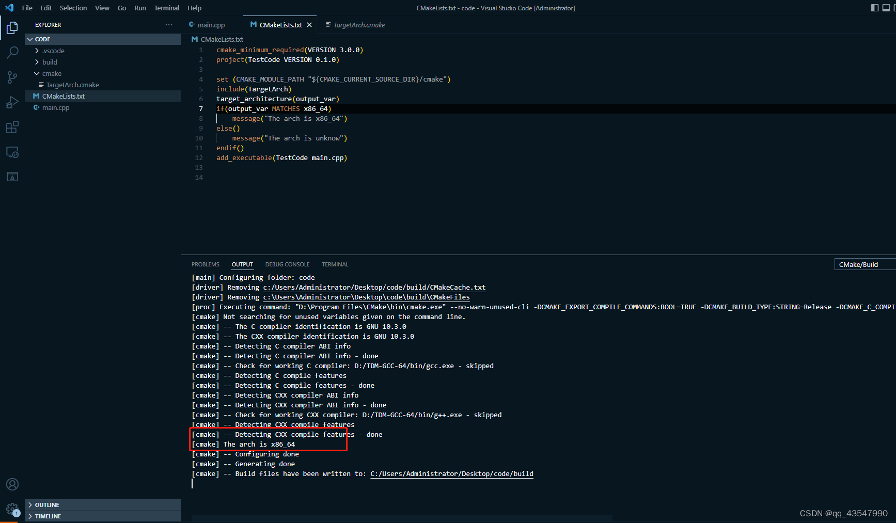The width and height of the screenshot is (896, 523).
Task: Open the build folder link in output
Action: click(451, 473)
